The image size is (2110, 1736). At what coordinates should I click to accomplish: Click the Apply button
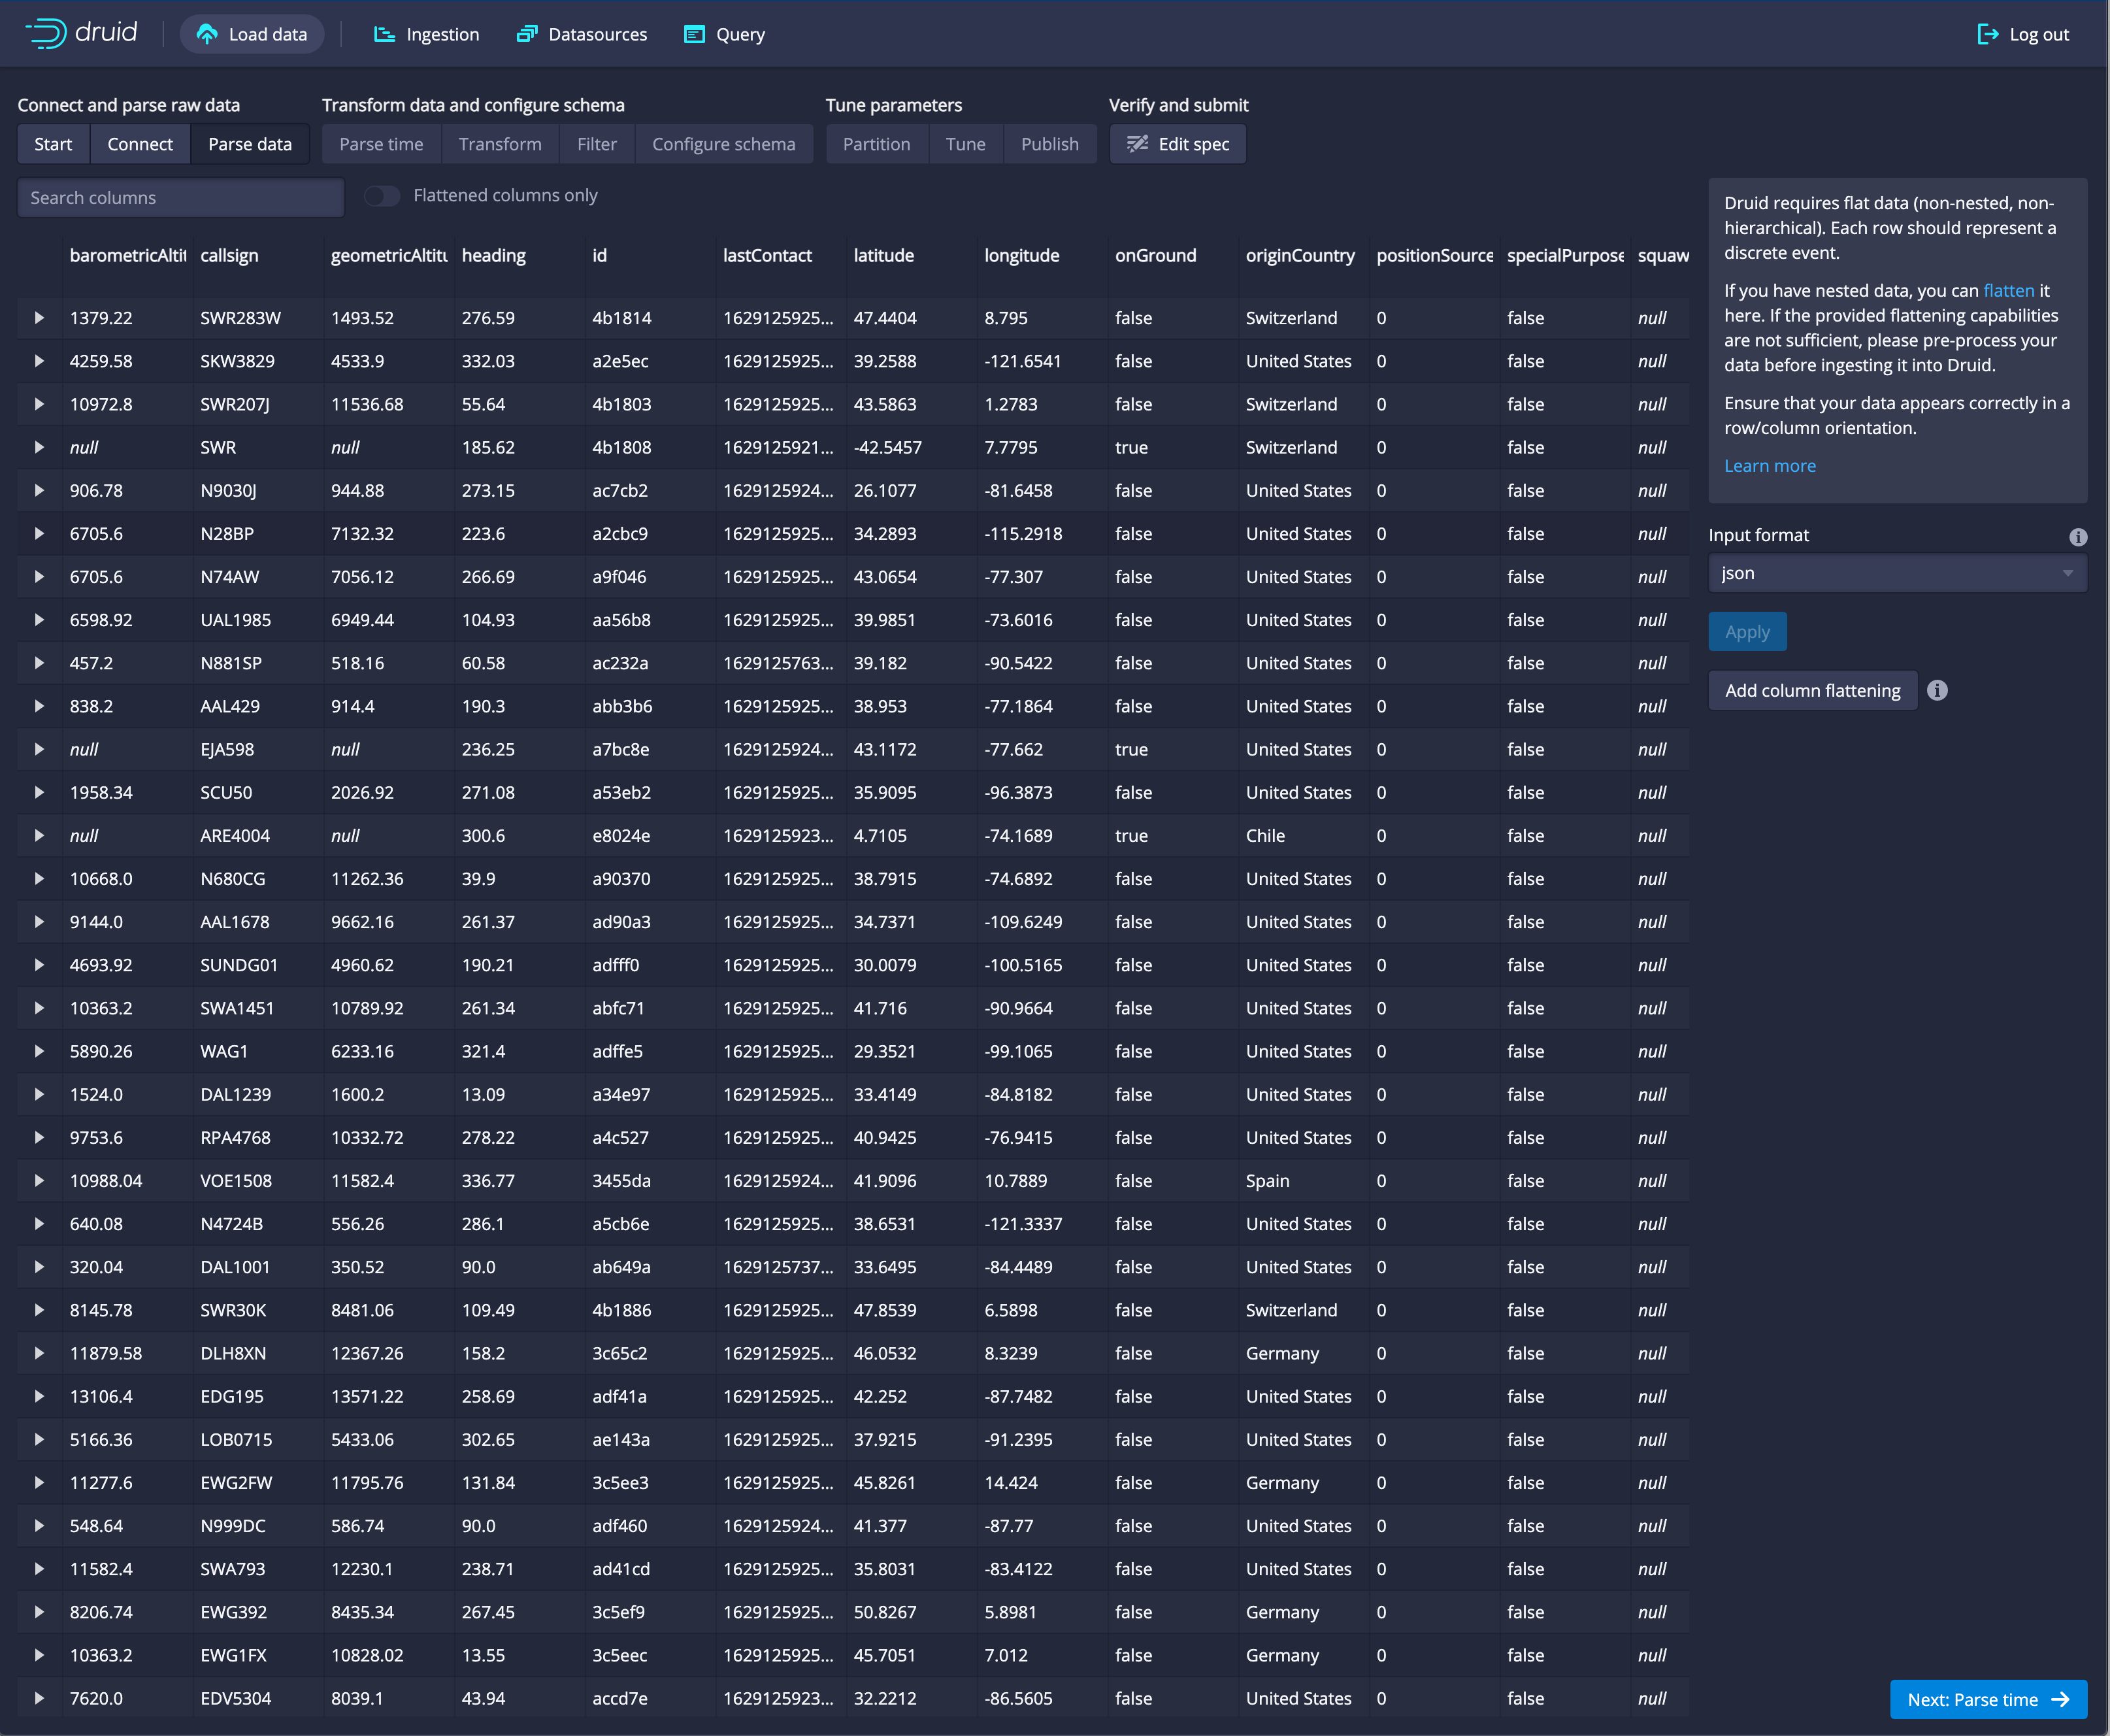1747,632
